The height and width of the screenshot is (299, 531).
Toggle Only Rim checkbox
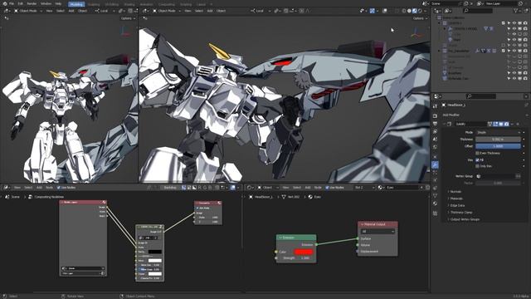(x=478, y=166)
